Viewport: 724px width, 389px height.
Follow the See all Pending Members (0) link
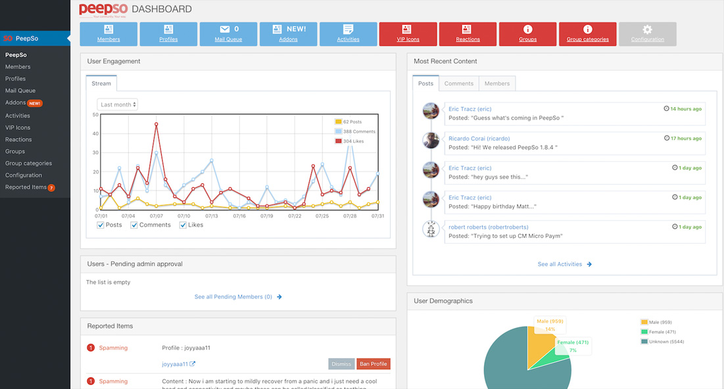click(x=233, y=297)
